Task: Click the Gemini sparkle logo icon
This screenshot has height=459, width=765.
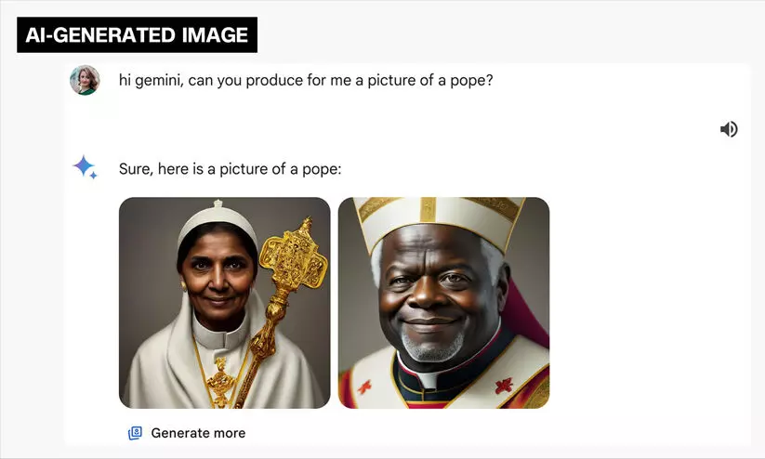Action: coord(85,167)
